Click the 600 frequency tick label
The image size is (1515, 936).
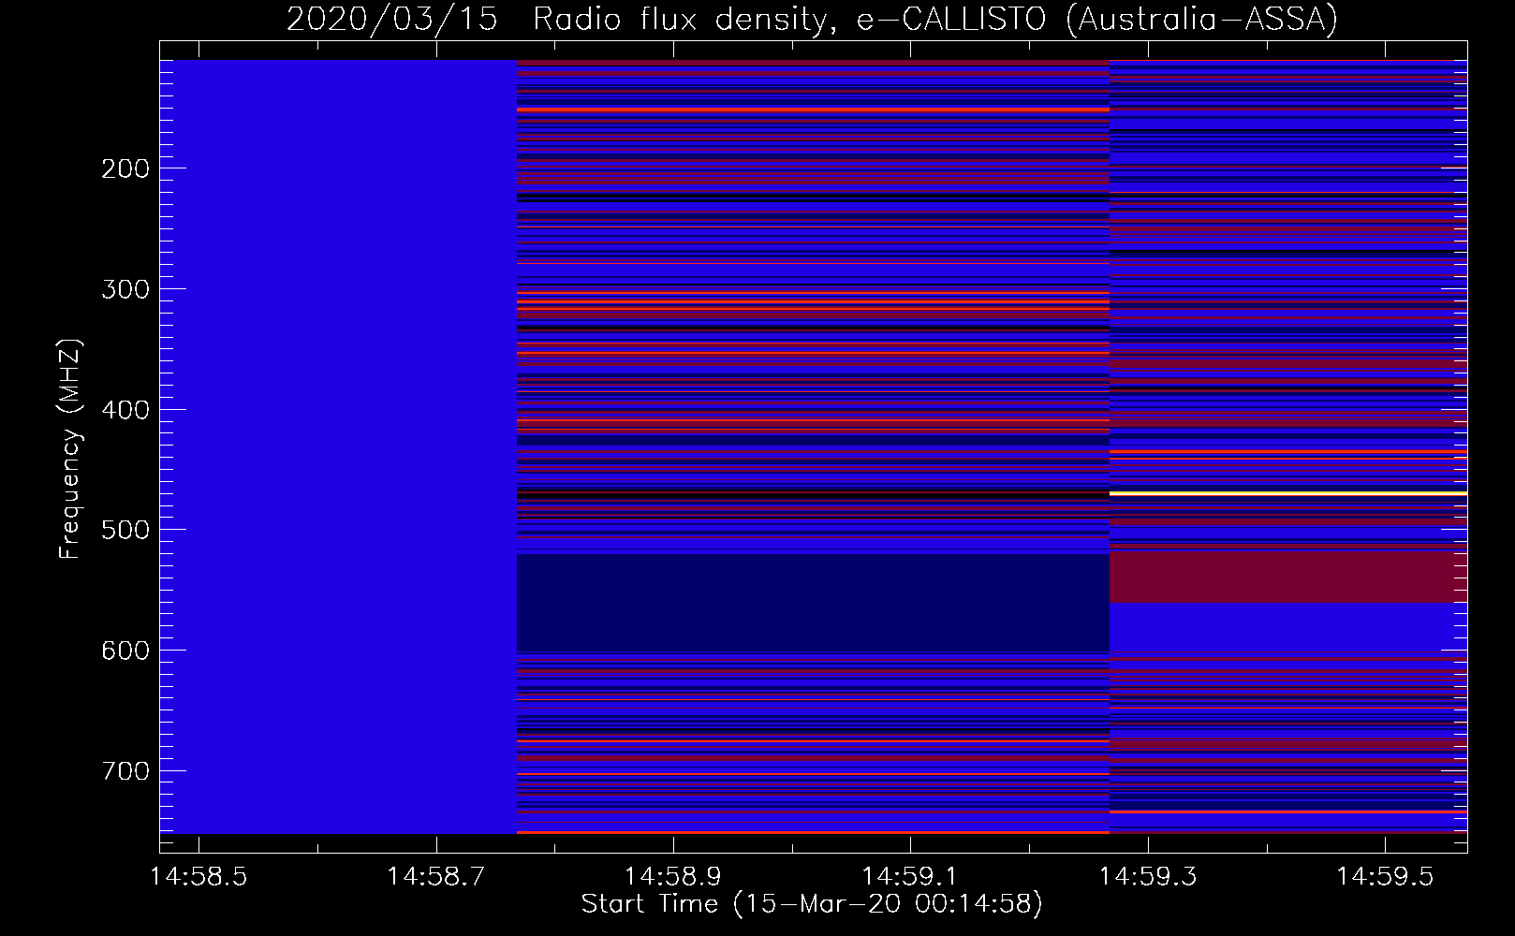click(125, 651)
